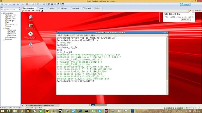This screenshot has height=113, width=202.
Task: Collapse the My Computer tree node
Action: point(2,13)
